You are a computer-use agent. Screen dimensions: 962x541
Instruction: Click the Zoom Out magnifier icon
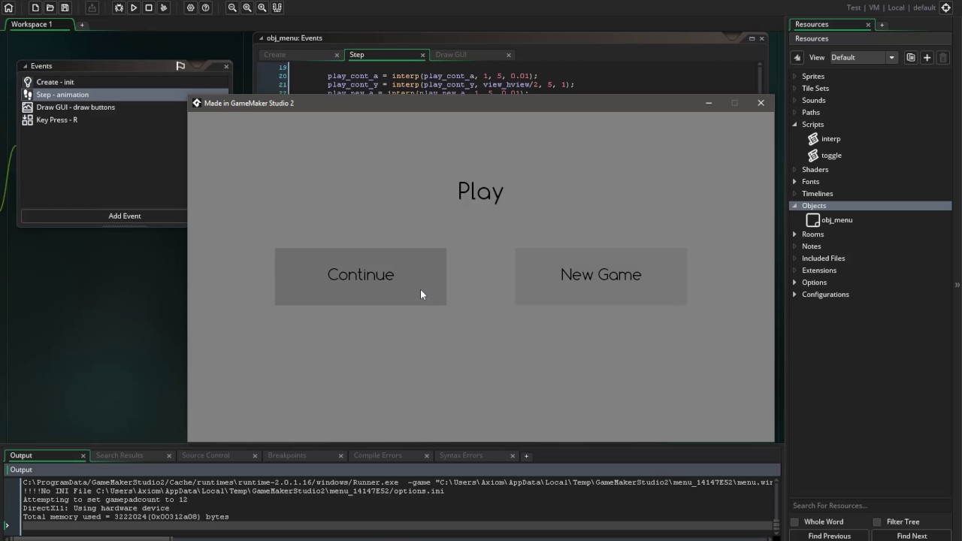pyautogui.click(x=232, y=8)
